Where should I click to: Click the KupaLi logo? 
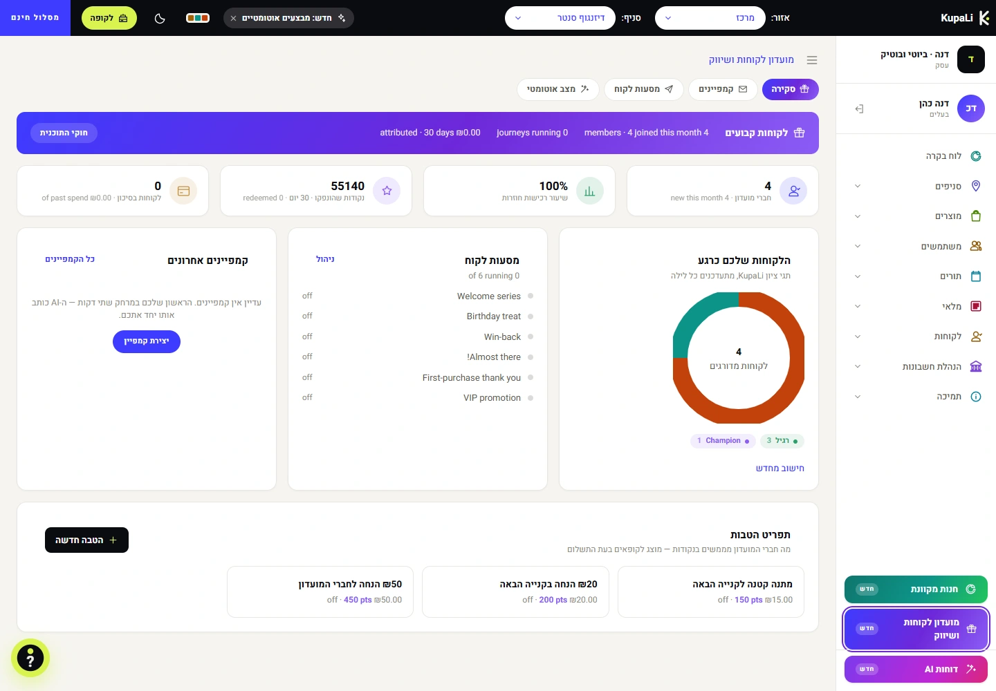(x=965, y=18)
